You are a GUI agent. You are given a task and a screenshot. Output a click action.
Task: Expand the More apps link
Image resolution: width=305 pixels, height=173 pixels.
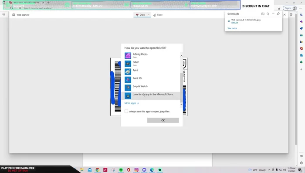(x=132, y=103)
